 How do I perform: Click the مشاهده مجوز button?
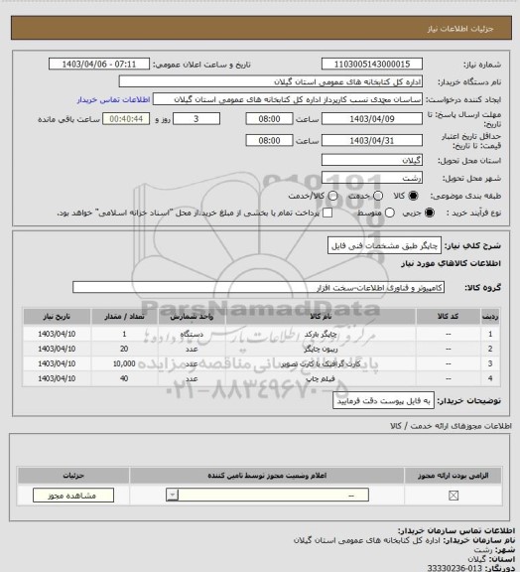point(73,496)
